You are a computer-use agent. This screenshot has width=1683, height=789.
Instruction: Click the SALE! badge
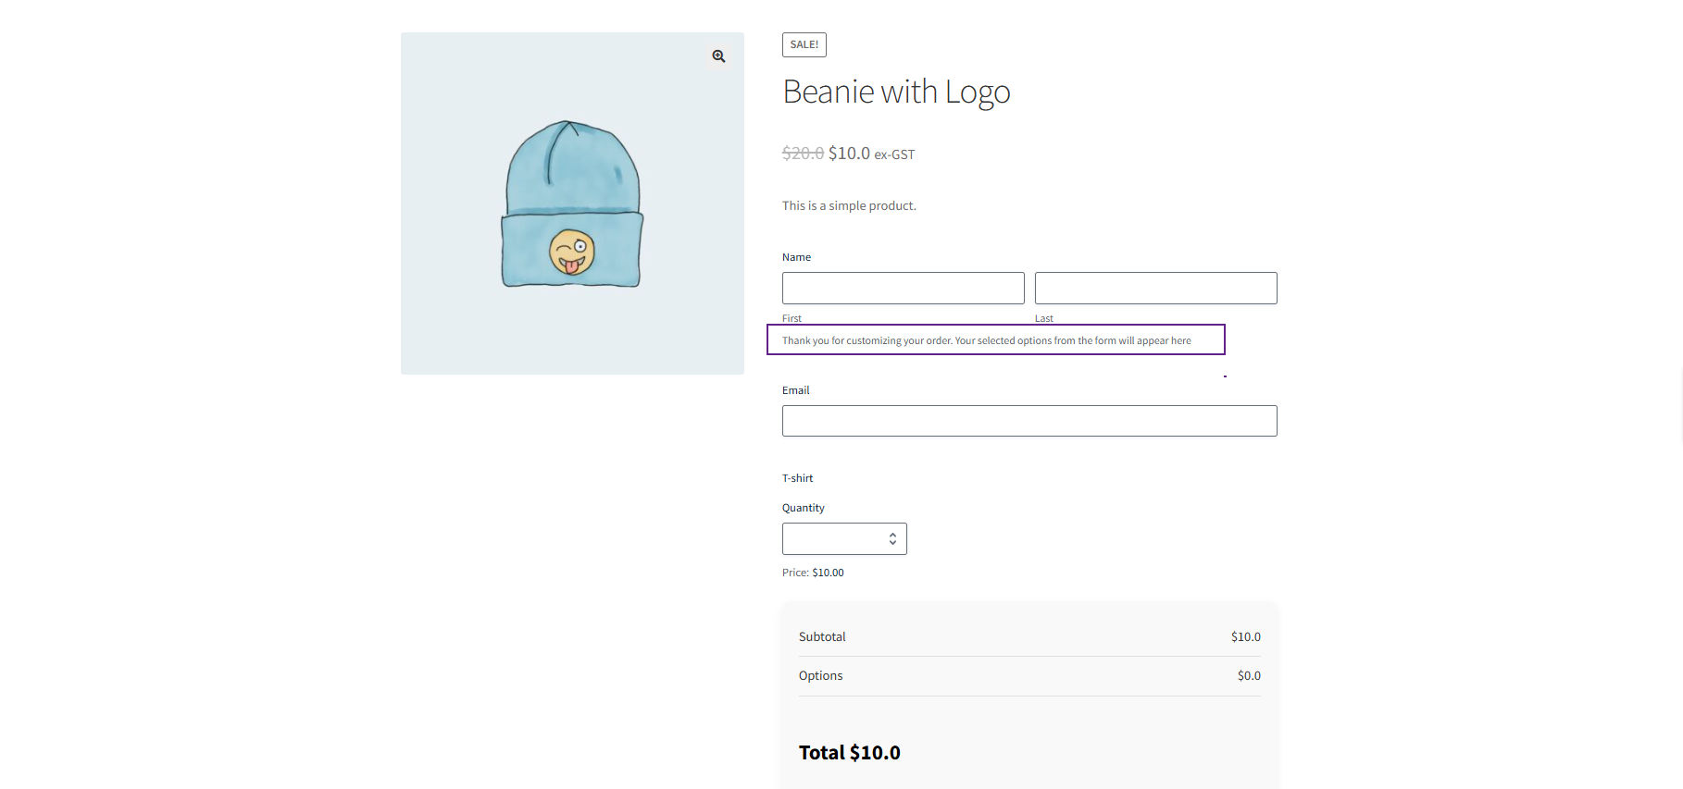tap(804, 44)
